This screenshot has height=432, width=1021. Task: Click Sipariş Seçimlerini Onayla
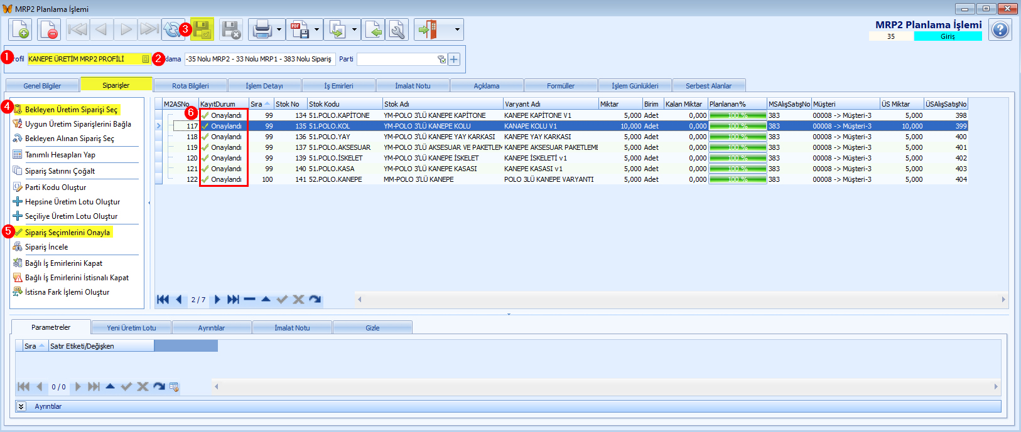67,233
